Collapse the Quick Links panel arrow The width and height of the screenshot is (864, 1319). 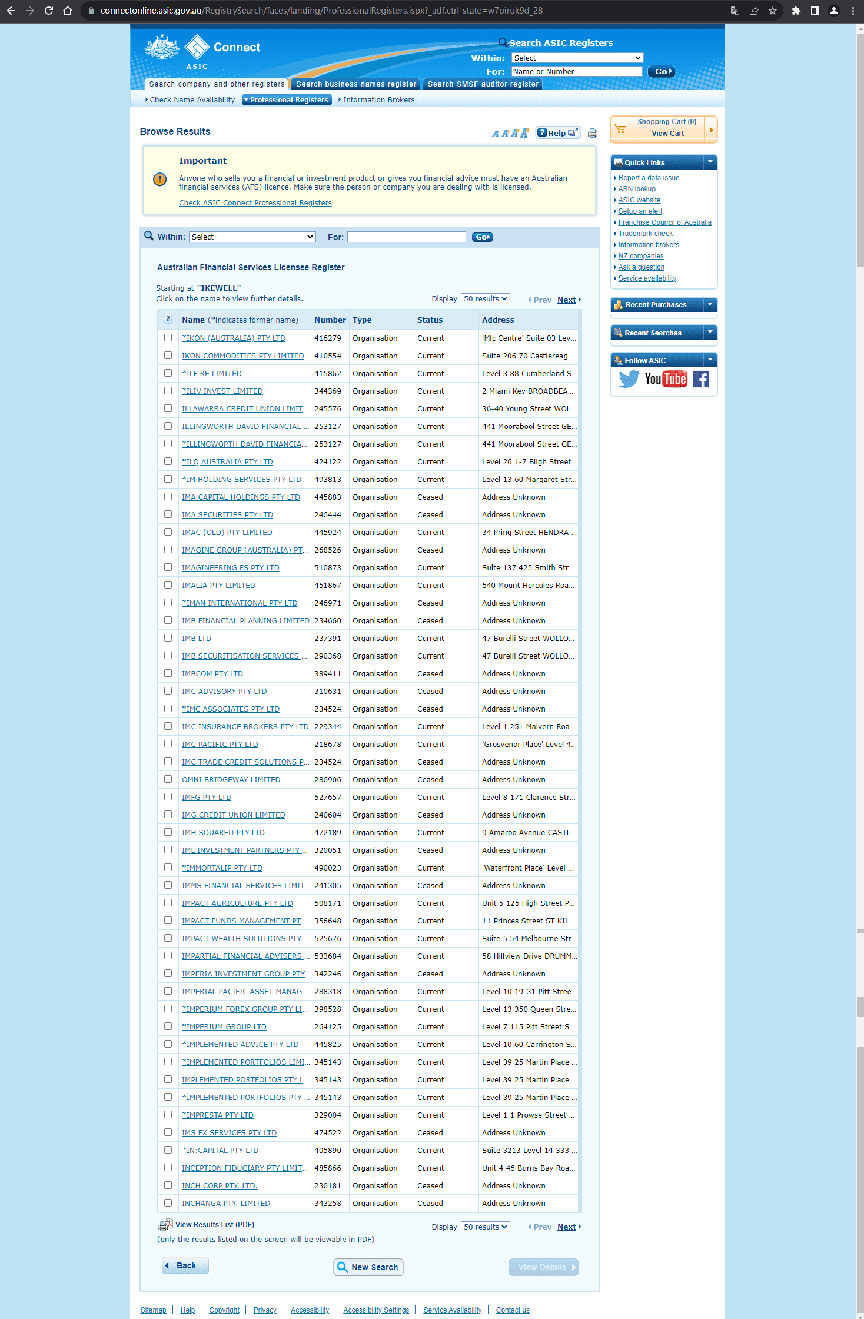click(x=710, y=162)
